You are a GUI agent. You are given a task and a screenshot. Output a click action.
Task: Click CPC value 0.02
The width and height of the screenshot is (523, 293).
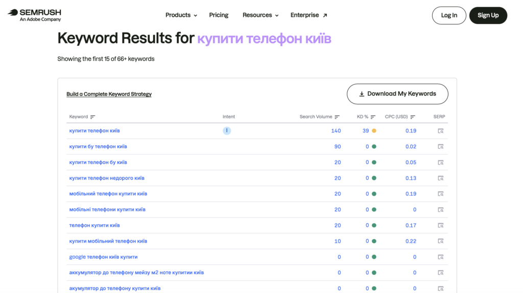pos(411,147)
